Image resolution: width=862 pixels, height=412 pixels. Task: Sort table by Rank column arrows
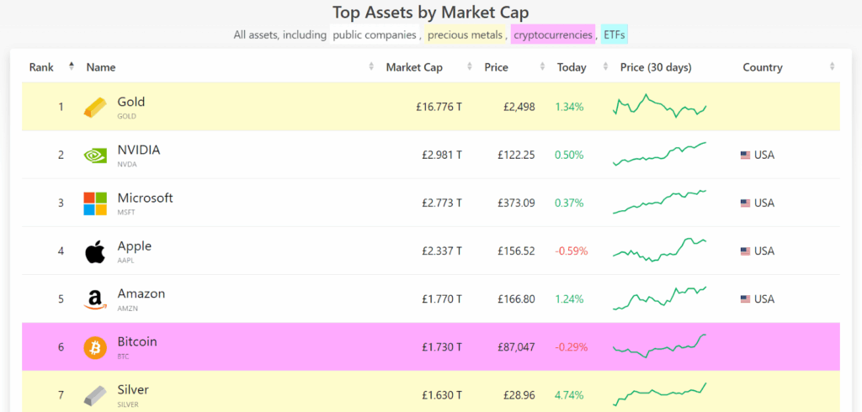pyautogui.click(x=71, y=66)
